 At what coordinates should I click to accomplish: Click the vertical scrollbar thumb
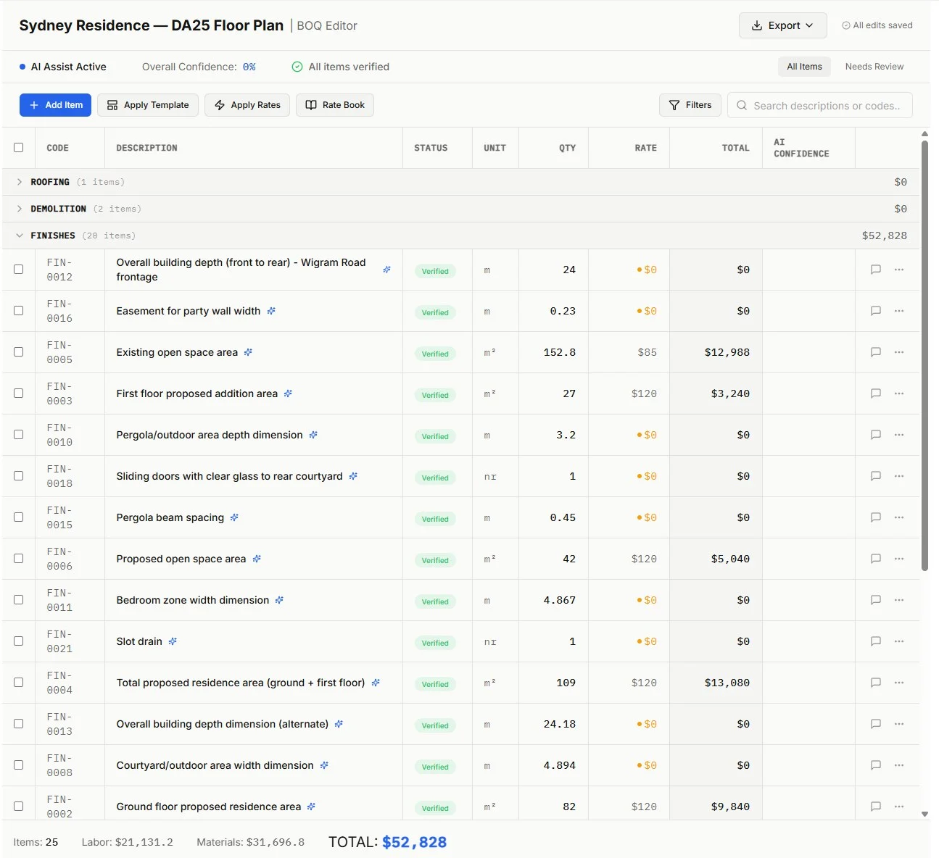924,355
